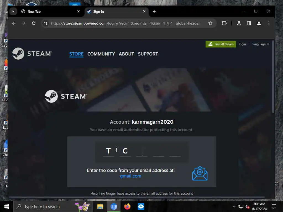The height and width of the screenshot is (212, 283).
Task: Open the SUPPORT menu item
Action: (x=148, y=54)
